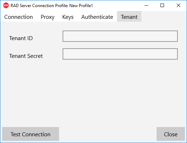Click the Tenant ID label text

(x=21, y=38)
